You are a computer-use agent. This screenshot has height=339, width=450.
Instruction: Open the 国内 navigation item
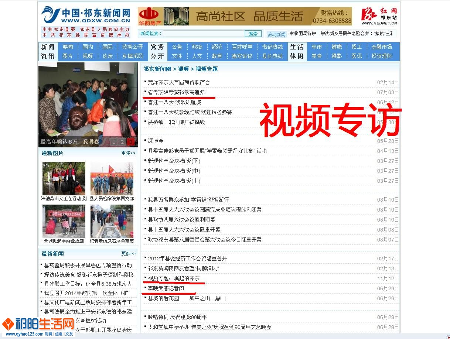pyautogui.click(x=88, y=47)
